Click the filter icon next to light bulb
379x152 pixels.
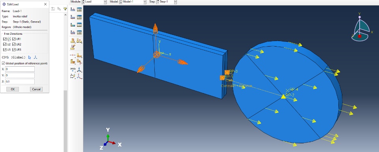click(59, 9)
